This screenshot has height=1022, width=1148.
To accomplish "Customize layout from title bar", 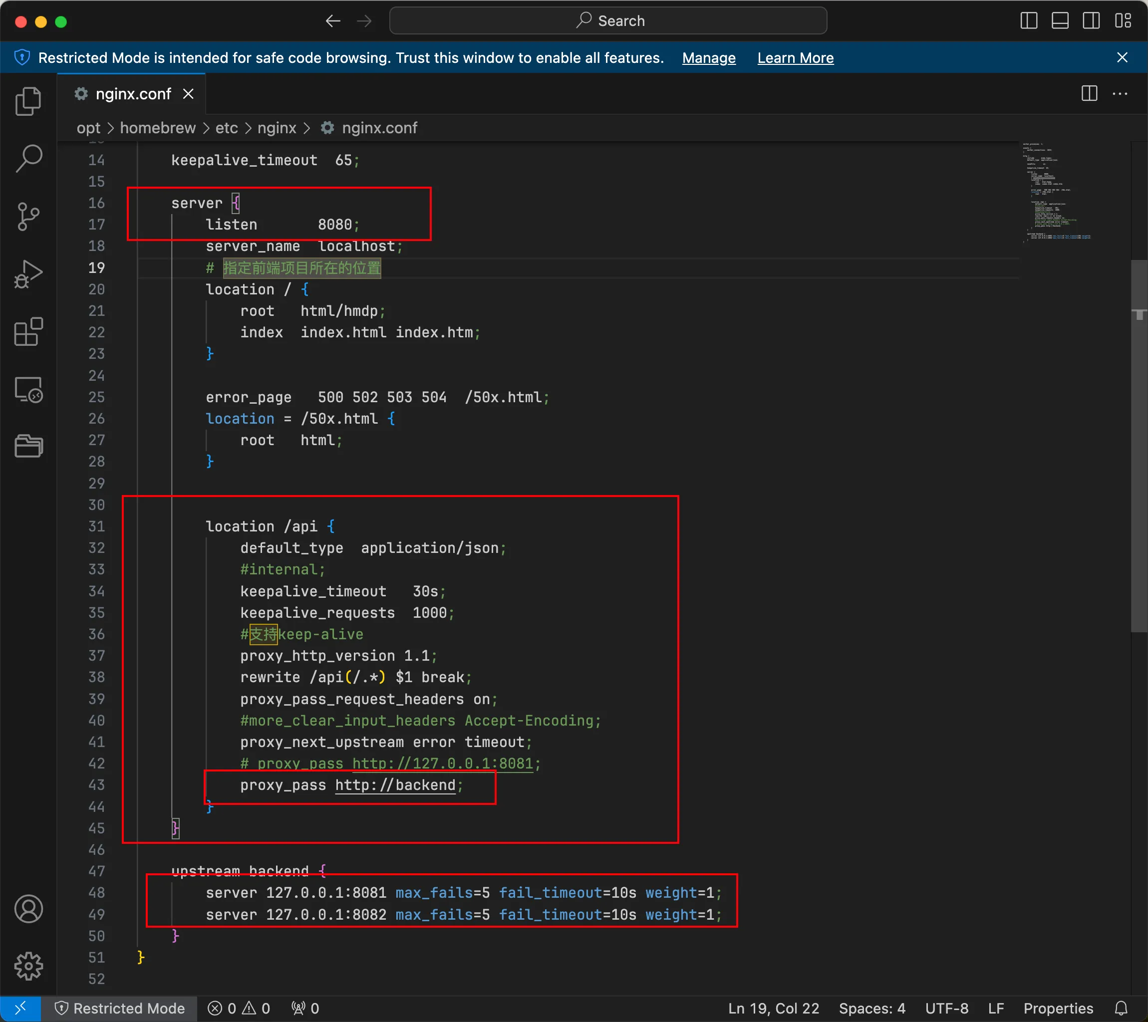I will (1123, 21).
